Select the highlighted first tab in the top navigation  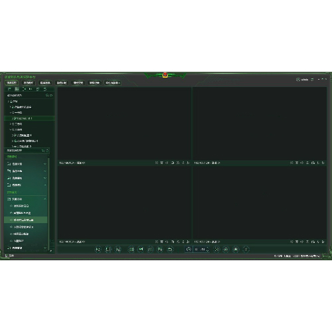[x=12, y=83]
